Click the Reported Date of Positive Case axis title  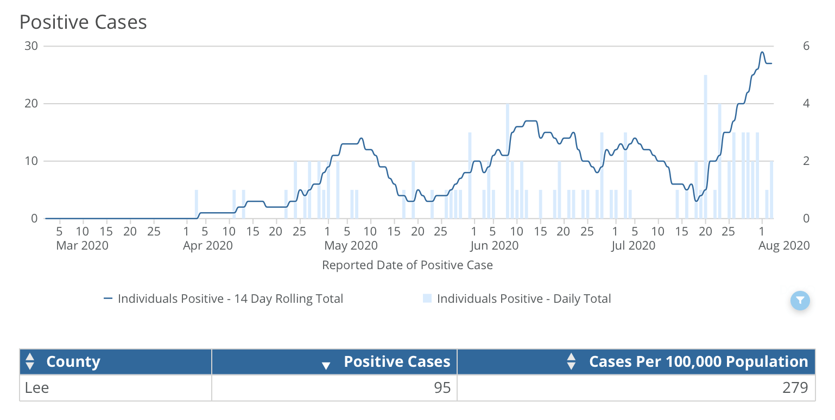[407, 265]
